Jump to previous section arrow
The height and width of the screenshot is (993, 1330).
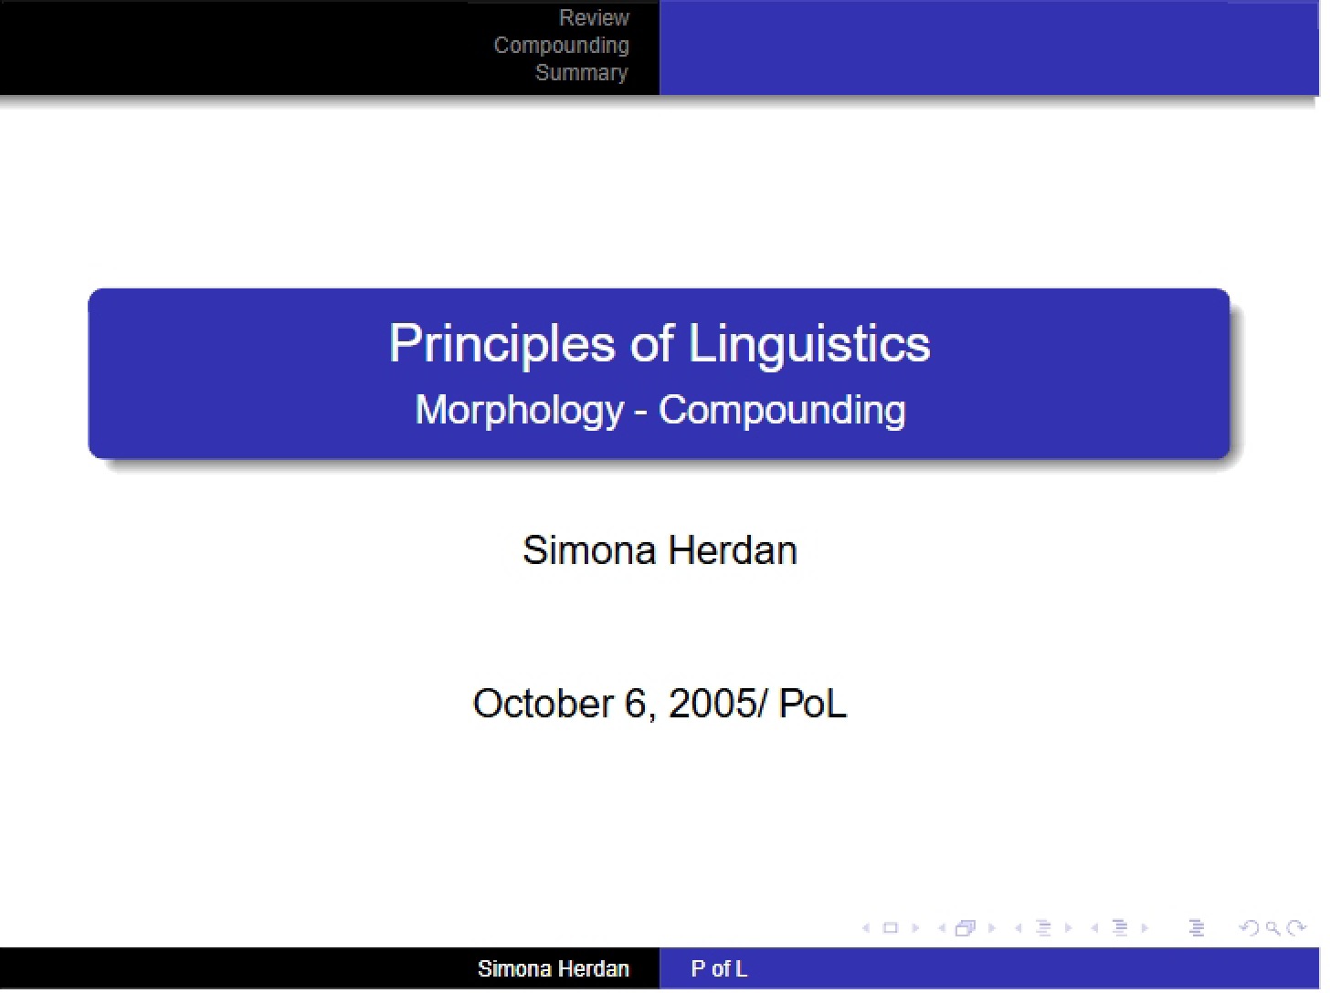pyautogui.click(x=1094, y=928)
